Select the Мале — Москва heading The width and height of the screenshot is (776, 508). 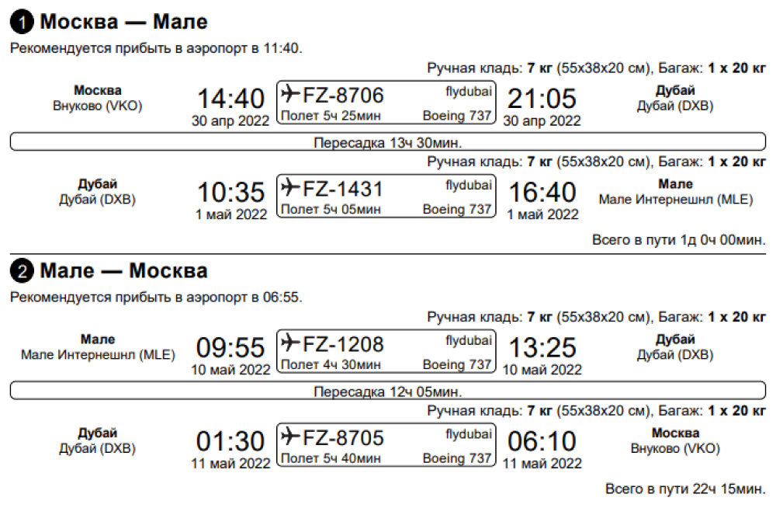tap(123, 270)
